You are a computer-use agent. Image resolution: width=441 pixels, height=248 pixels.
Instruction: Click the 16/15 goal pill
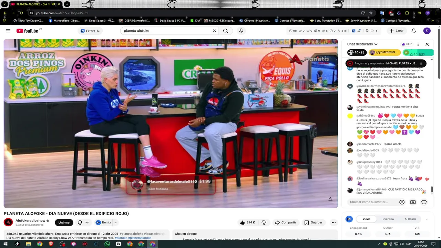pyautogui.click(x=357, y=52)
